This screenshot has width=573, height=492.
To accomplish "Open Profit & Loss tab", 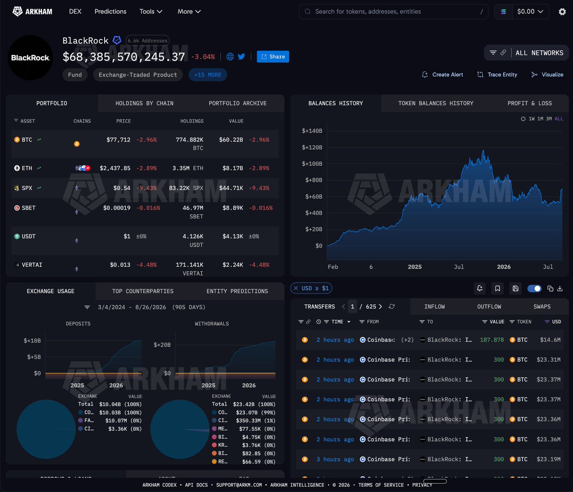I will [530, 103].
